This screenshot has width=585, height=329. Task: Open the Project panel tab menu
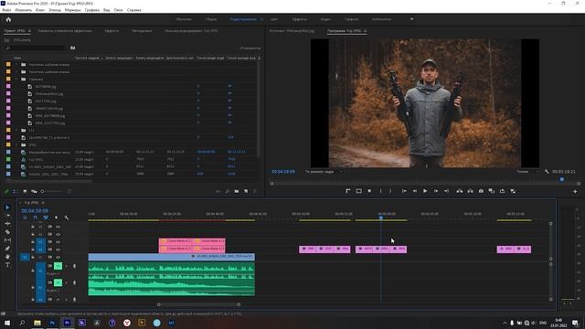[x=29, y=31]
